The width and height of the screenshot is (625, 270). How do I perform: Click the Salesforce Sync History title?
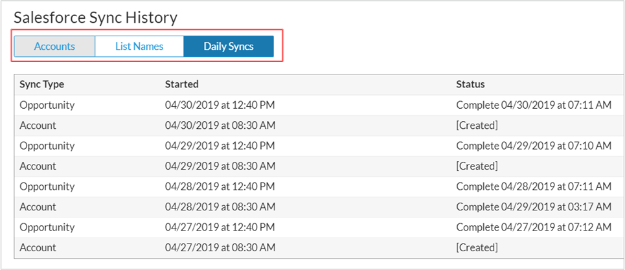click(95, 17)
